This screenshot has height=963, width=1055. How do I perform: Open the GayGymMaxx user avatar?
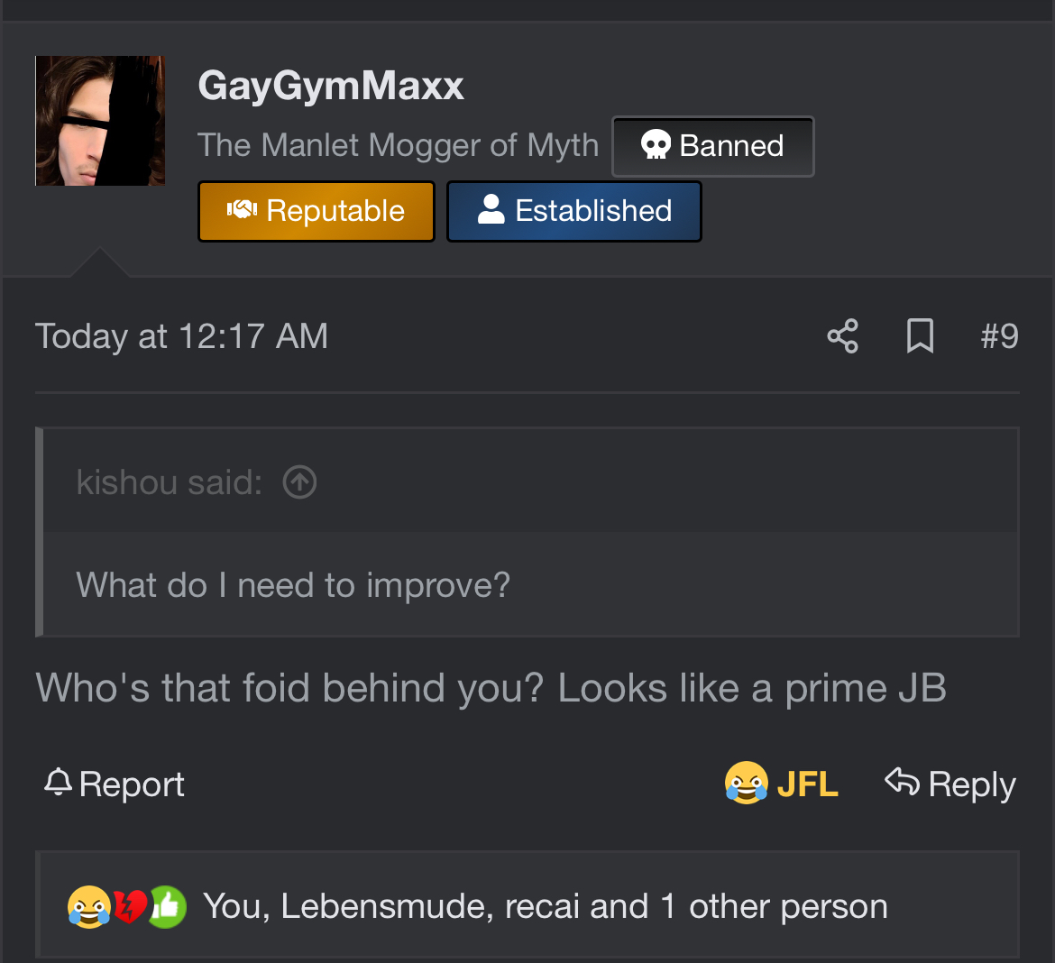click(x=100, y=121)
